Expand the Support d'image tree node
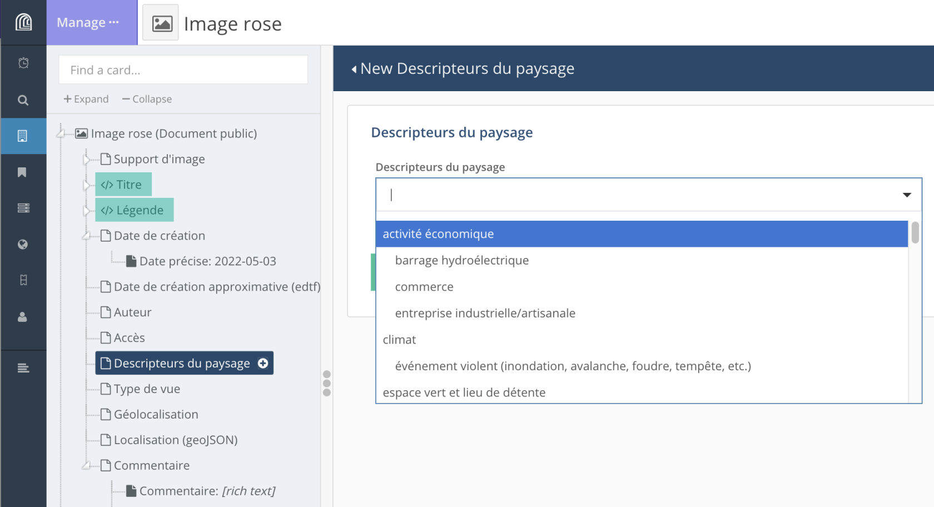This screenshot has width=934, height=507. [86, 160]
